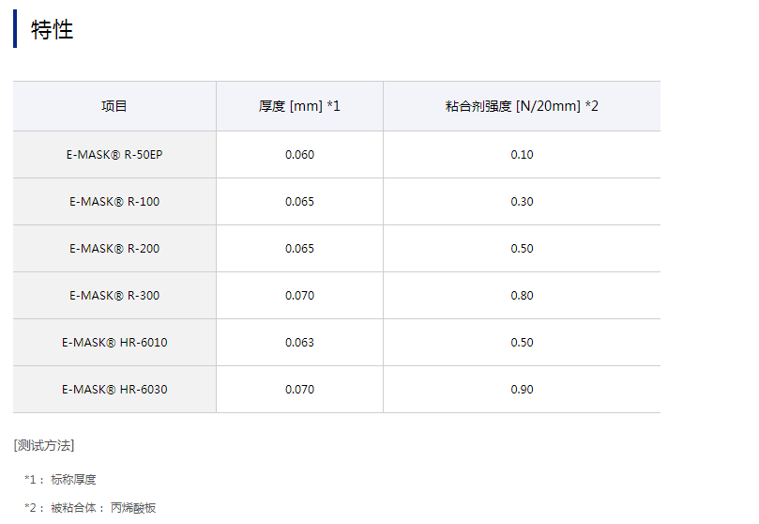Click the 特性 section heading
The width and height of the screenshot is (759, 524).
pos(53,30)
